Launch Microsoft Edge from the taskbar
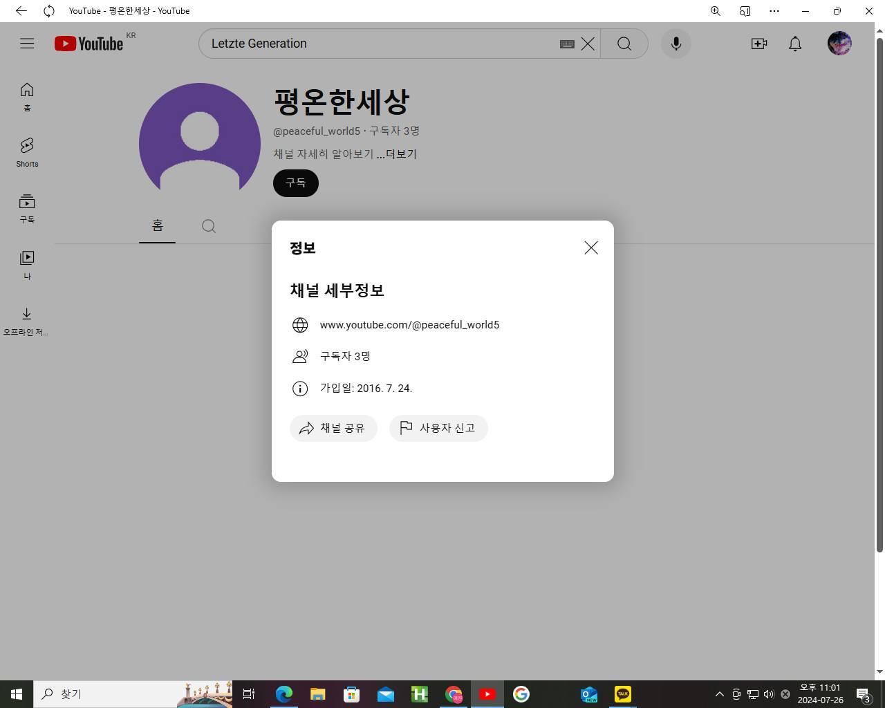Screen dimensions: 885x708 [x=283, y=694]
